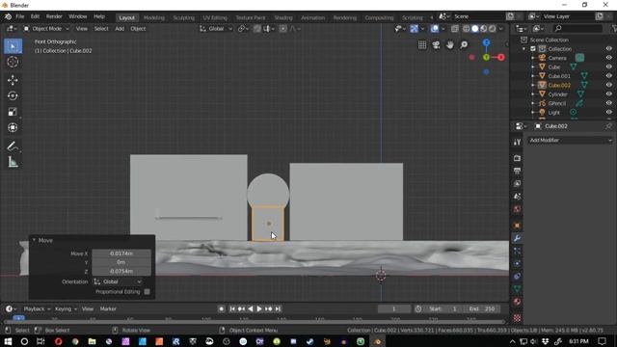Select the Measure tool

[13, 162]
